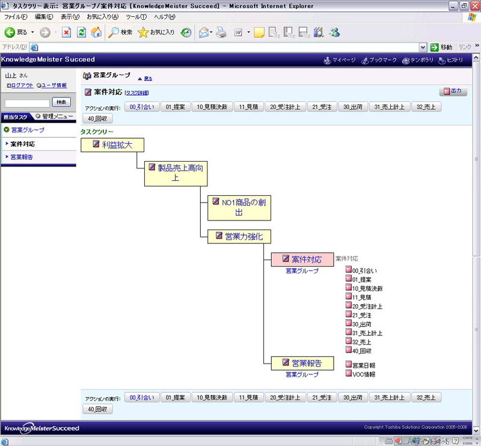Open the Back button dropdown arrow

click(x=32, y=32)
